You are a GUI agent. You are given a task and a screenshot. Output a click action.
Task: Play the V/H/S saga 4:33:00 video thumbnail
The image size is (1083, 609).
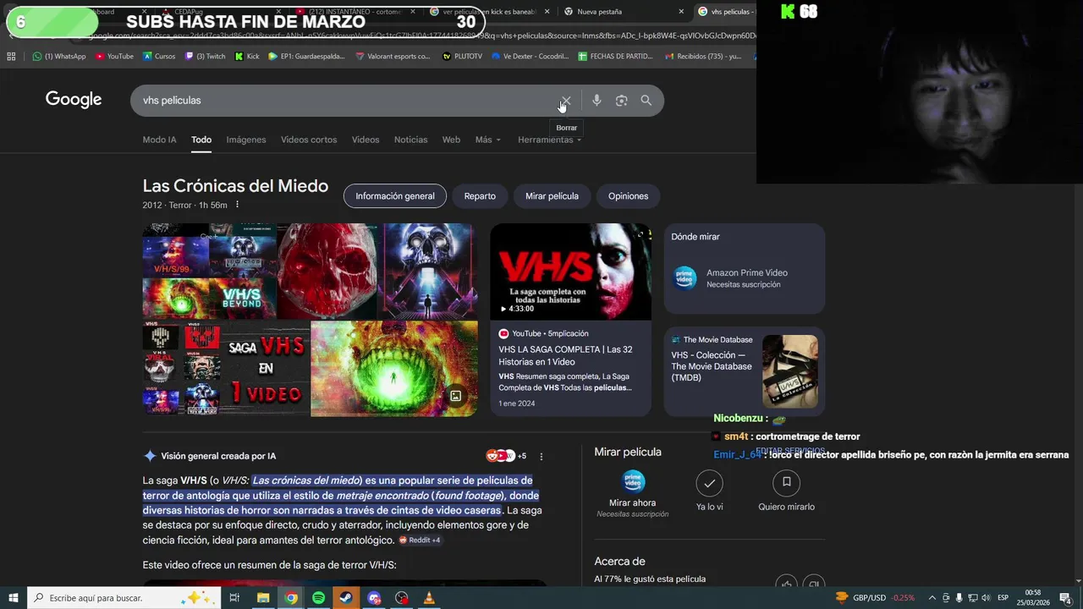coord(571,272)
